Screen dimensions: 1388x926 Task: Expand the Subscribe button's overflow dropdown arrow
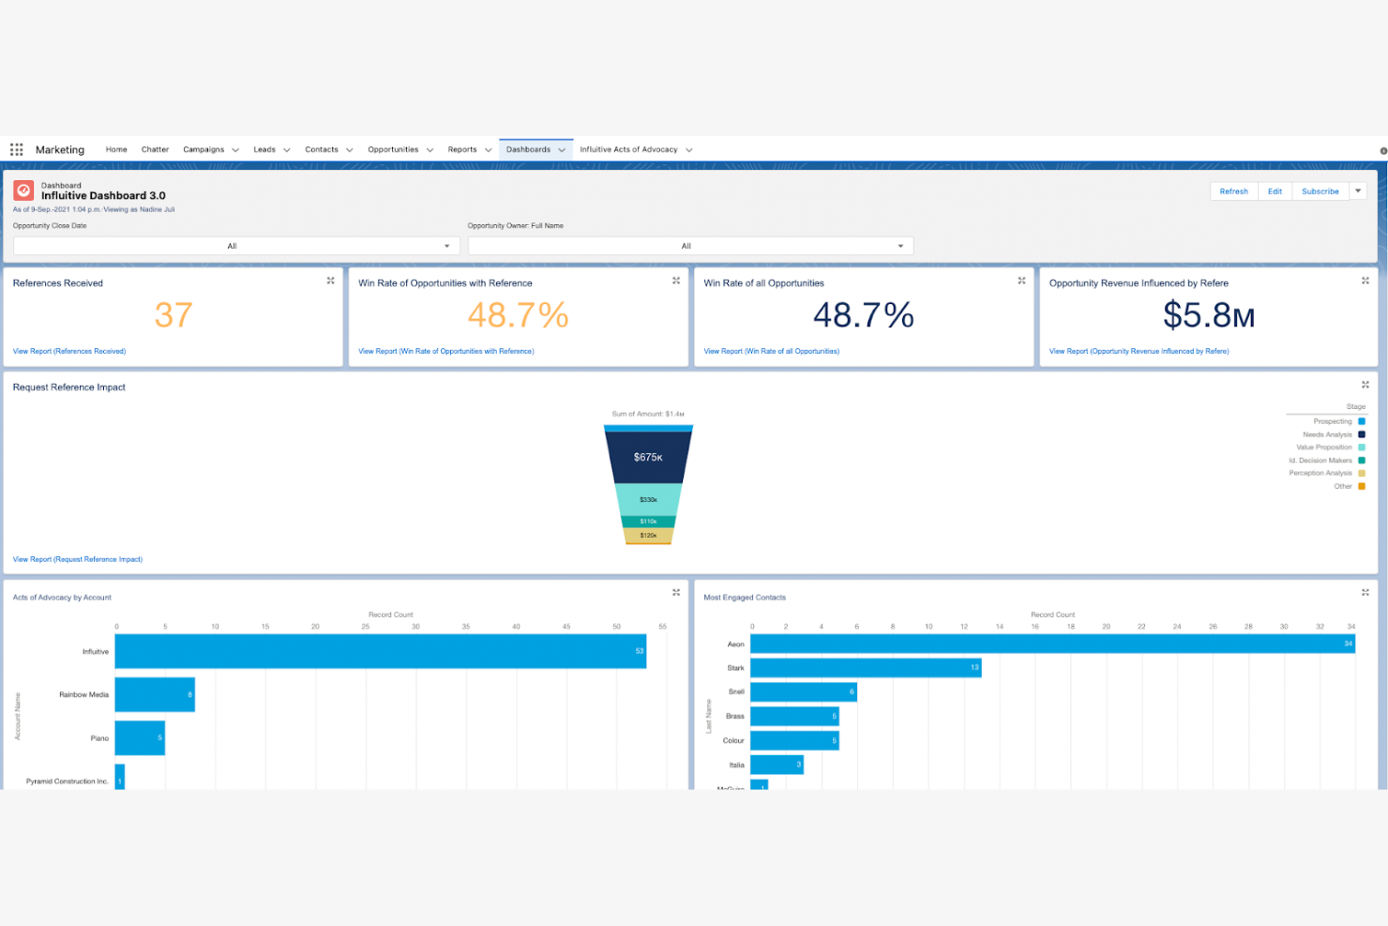[x=1357, y=190]
